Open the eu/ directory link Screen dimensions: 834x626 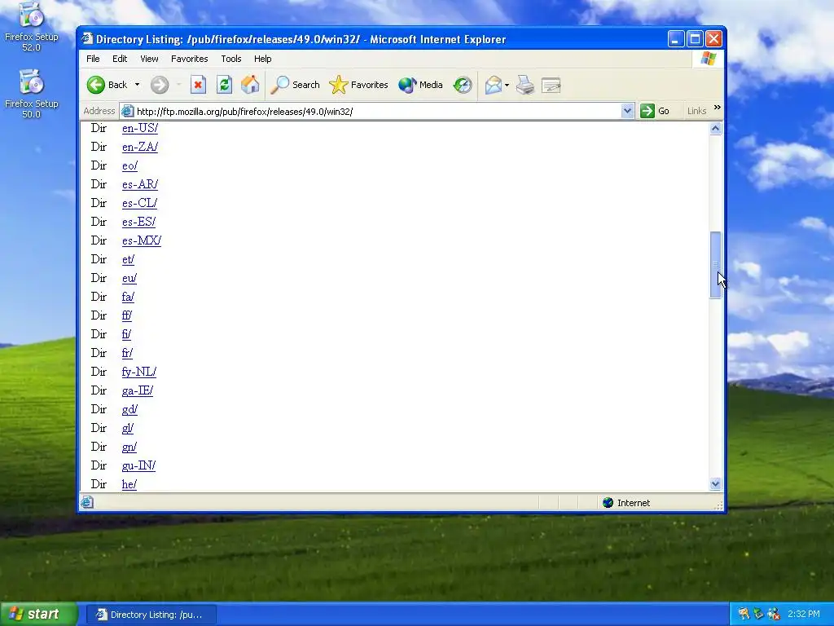[129, 278]
